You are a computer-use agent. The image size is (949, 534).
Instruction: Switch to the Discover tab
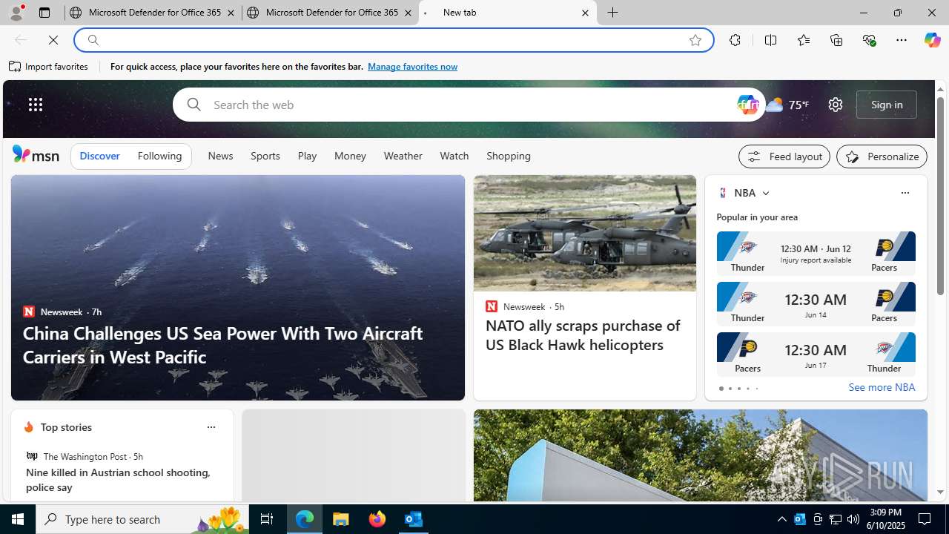99,156
